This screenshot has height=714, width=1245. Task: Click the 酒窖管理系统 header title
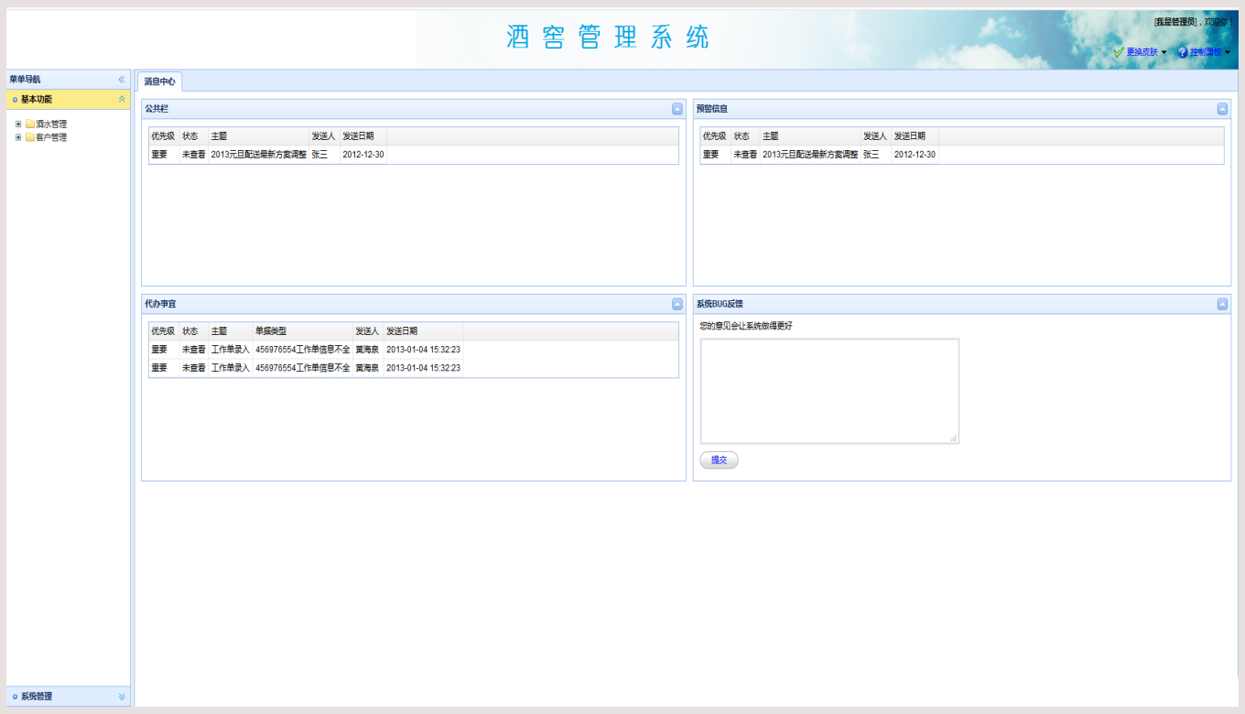click(608, 37)
